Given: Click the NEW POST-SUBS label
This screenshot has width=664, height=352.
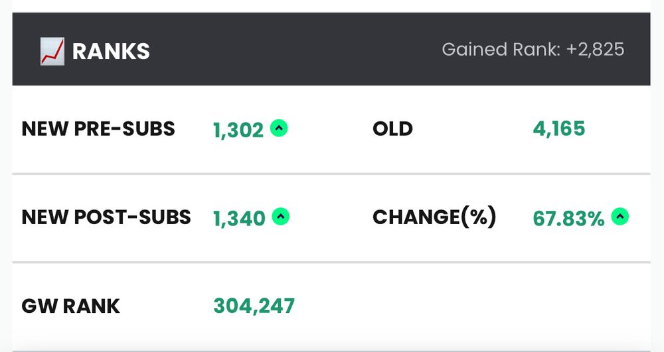Looking at the screenshot, I should coord(106,217).
